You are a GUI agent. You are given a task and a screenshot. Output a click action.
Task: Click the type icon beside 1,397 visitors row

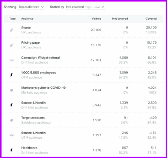point(12,135)
